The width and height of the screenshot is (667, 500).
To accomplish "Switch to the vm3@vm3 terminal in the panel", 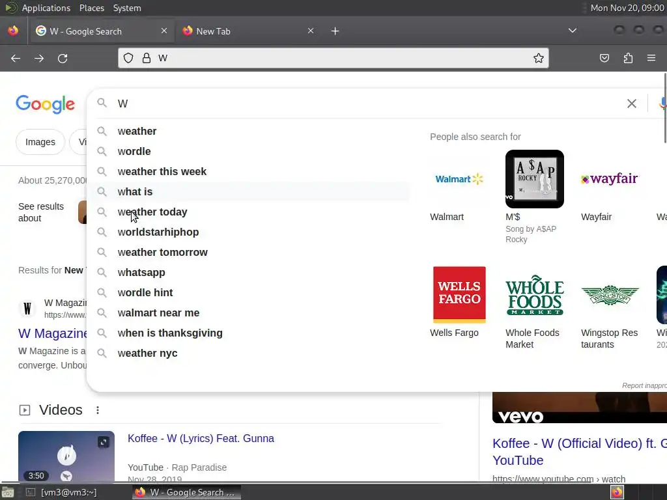I will click(62, 492).
